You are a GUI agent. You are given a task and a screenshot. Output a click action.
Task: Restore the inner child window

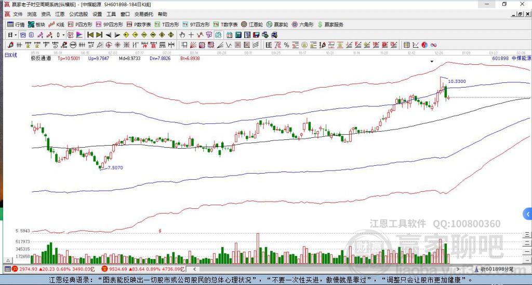(x=521, y=14)
